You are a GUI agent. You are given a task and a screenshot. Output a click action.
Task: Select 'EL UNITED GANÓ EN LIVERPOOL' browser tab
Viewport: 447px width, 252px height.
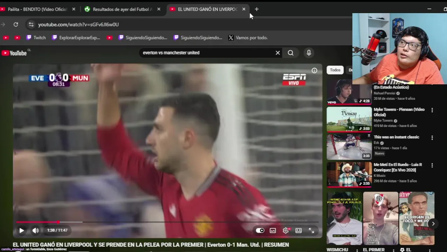click(207, 9)
